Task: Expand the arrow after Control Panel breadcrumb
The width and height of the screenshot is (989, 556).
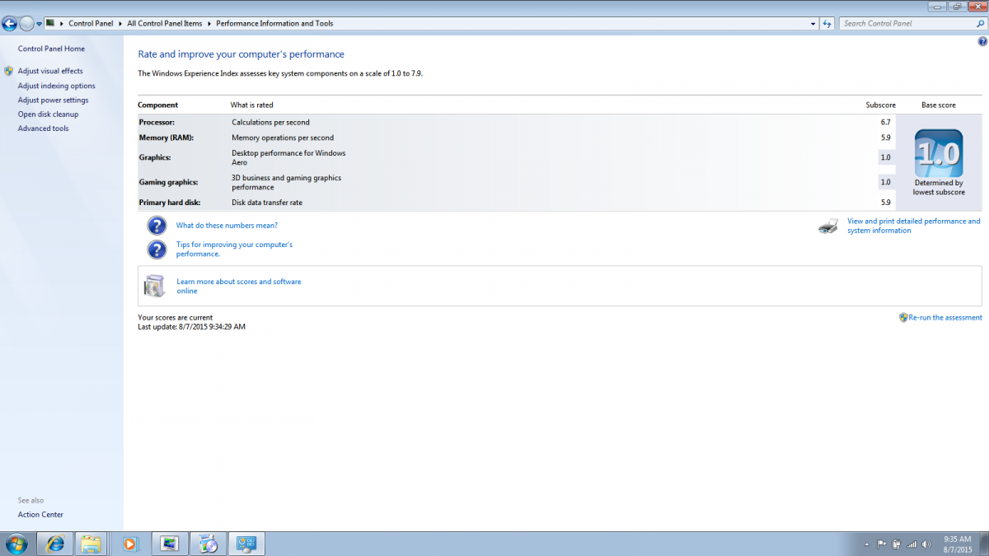Action: click(x=121, y=24)
